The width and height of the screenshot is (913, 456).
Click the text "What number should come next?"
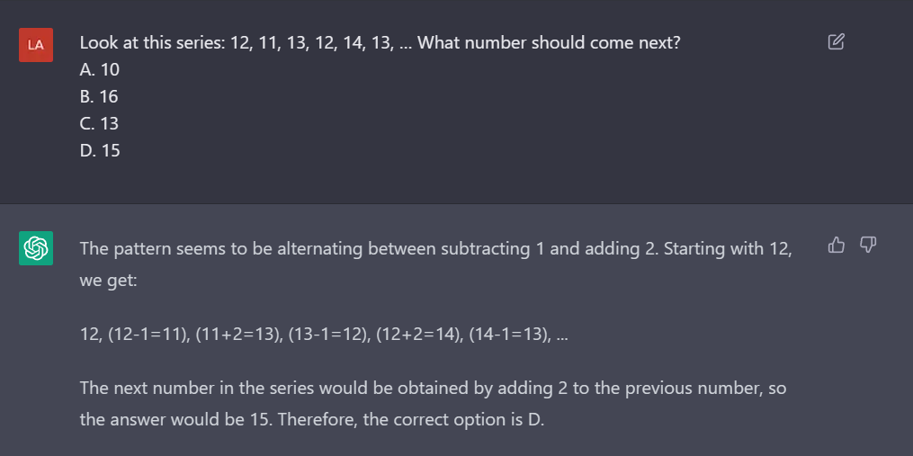coord(549,42)
